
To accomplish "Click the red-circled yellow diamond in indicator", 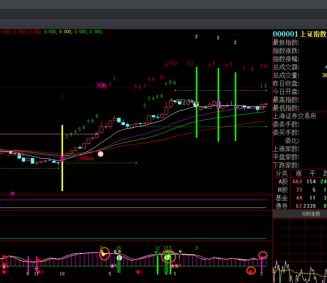I will tap(104, 254).
